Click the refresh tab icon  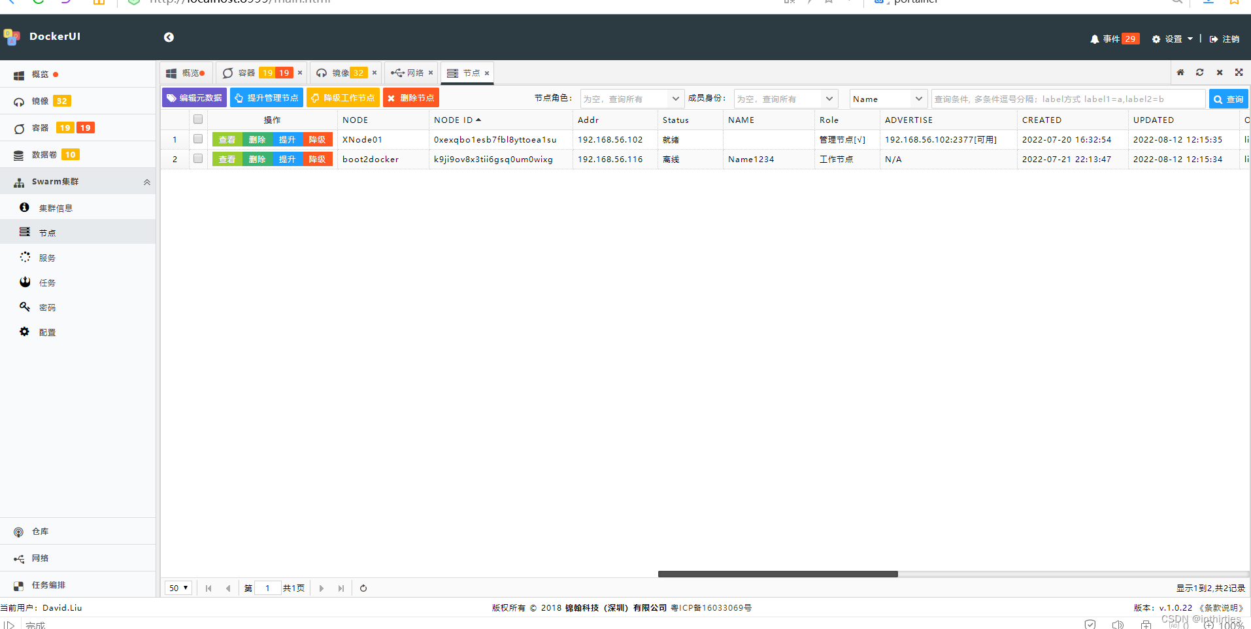click(1200, 73)
